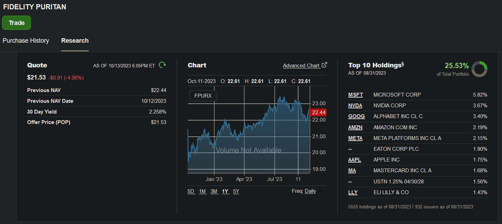This screenshot has height=224, width=502.
Task: Click the Oct-11-2023 chart date readout
Action: click(x=202, y=81)
